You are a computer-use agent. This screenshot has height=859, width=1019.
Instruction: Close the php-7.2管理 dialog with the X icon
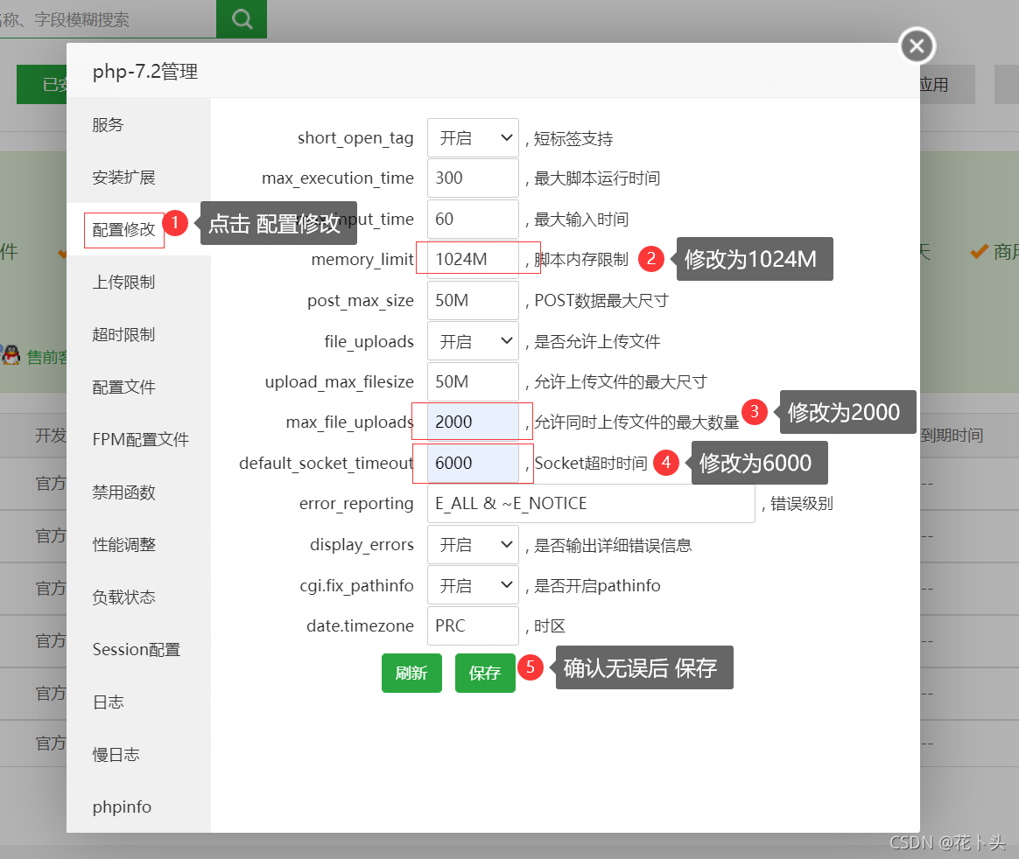tap(916, 45)
